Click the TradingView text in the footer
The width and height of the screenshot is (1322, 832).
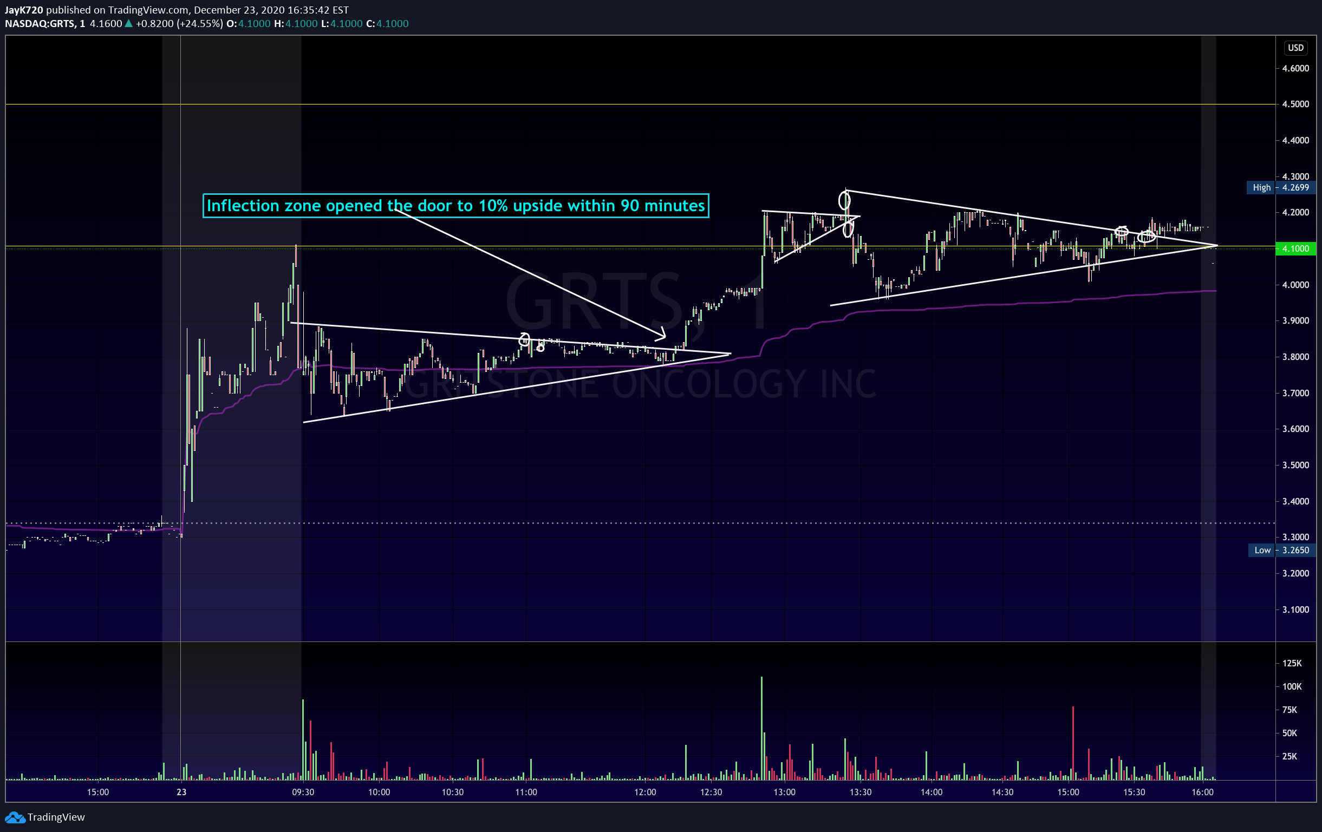coord(56,817)
